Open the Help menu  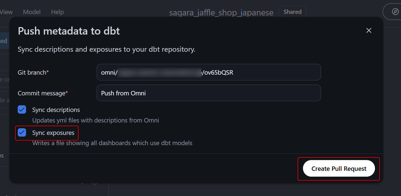pos(57,12)
